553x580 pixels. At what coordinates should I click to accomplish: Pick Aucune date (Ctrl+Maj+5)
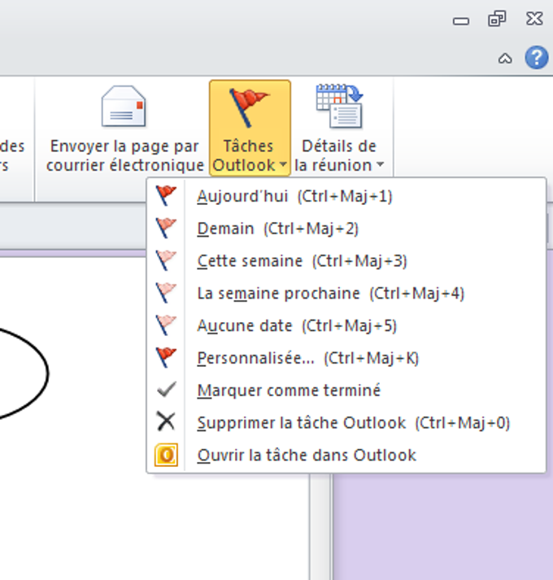pyautogui.click(x=346, y=325)
